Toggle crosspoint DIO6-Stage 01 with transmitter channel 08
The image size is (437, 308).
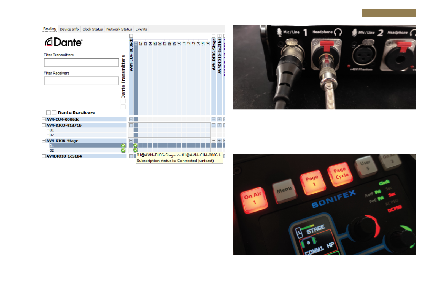point(169,145)
